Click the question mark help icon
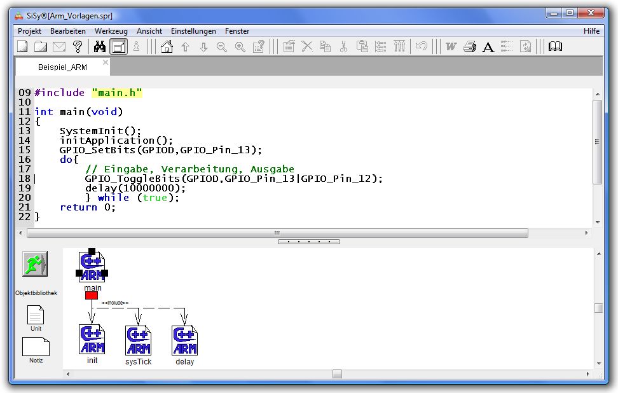618x393 pixels. point(78,46)
